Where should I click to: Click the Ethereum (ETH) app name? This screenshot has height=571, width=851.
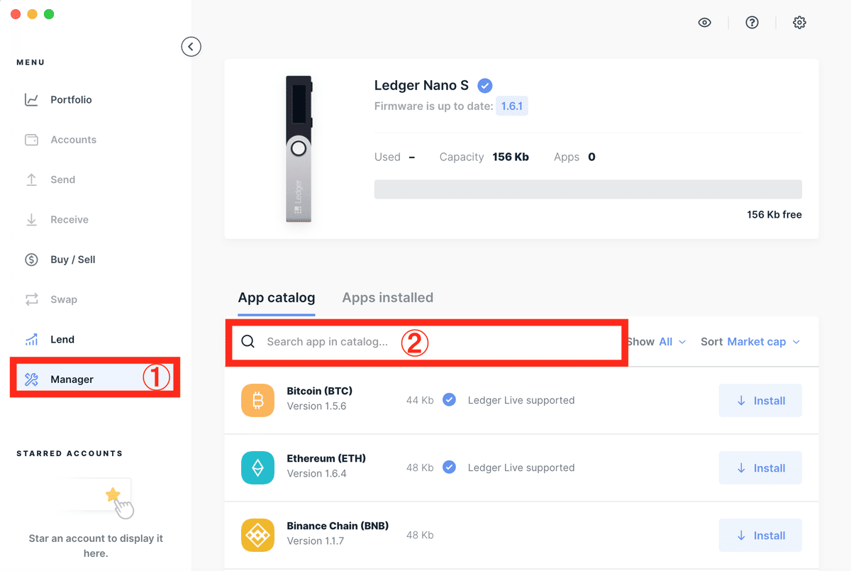pyautogui.click(x=326, y=458)
